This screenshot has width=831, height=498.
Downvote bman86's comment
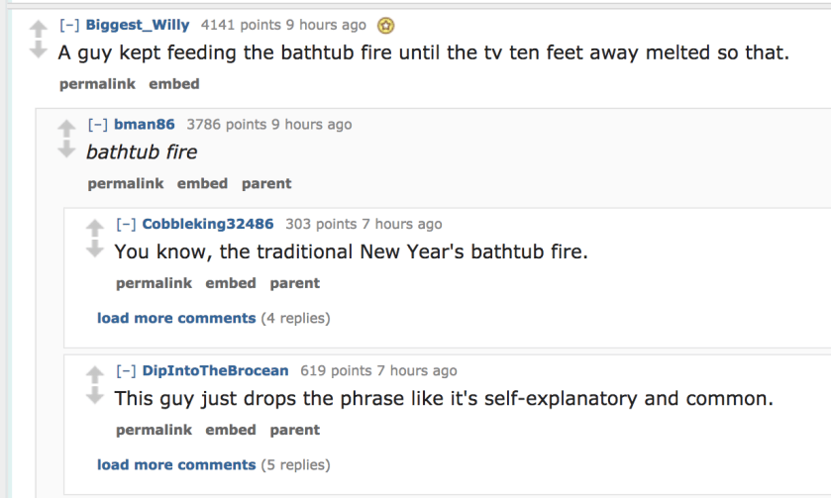(67, 148)
